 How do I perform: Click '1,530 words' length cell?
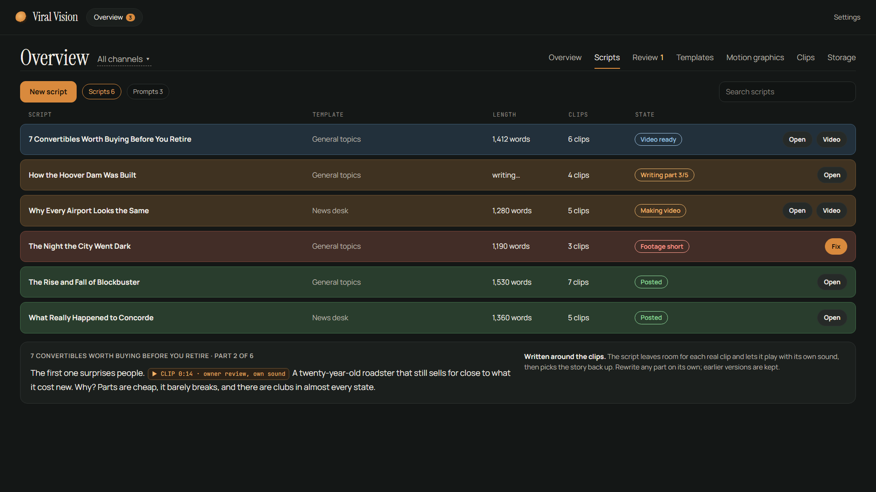tap(512, 282)
